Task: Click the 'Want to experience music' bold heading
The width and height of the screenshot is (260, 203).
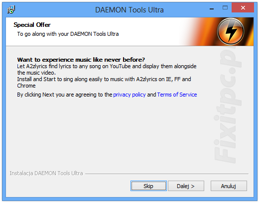Action: 81,60
